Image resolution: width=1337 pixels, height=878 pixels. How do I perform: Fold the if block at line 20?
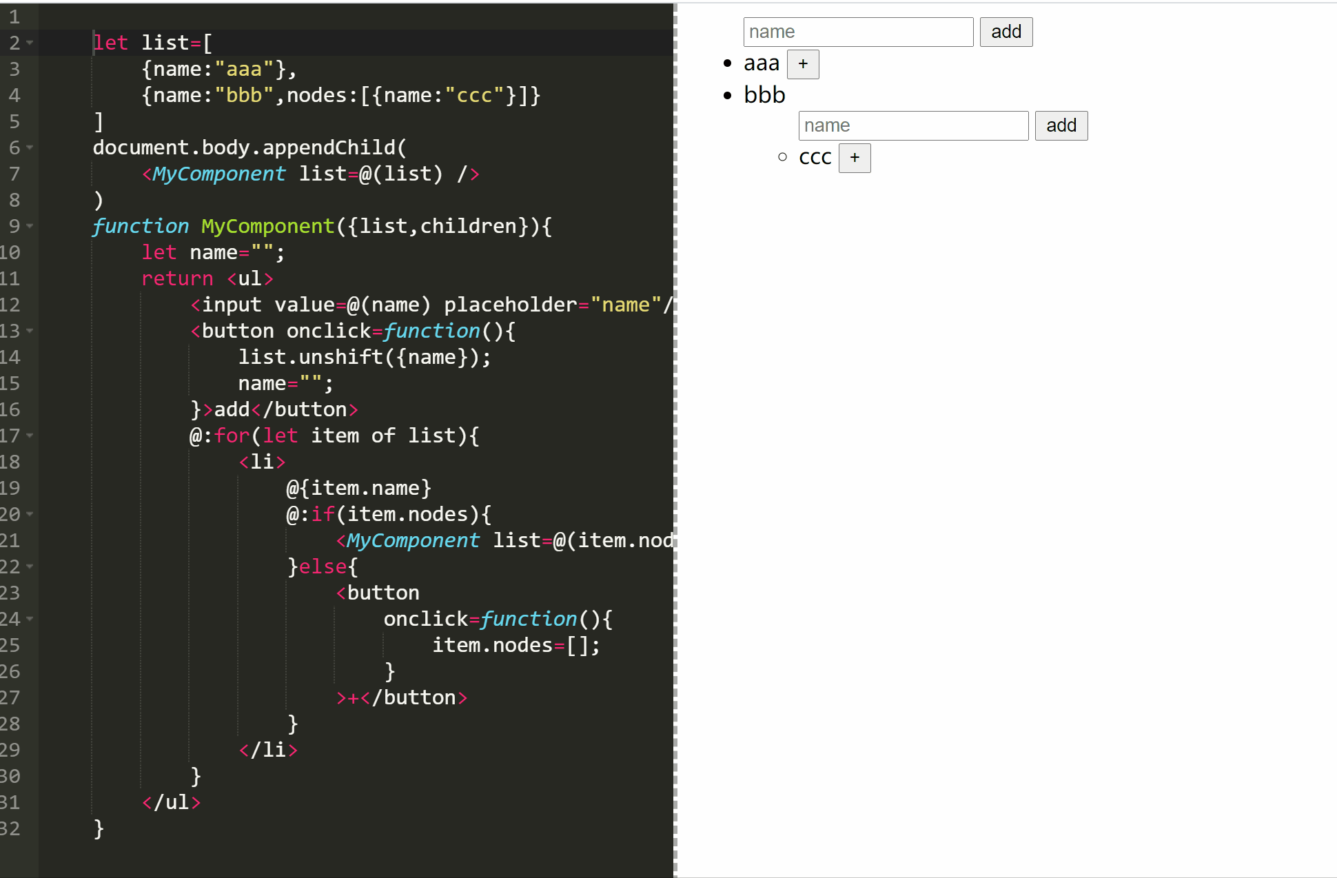[x=30, y=514]
